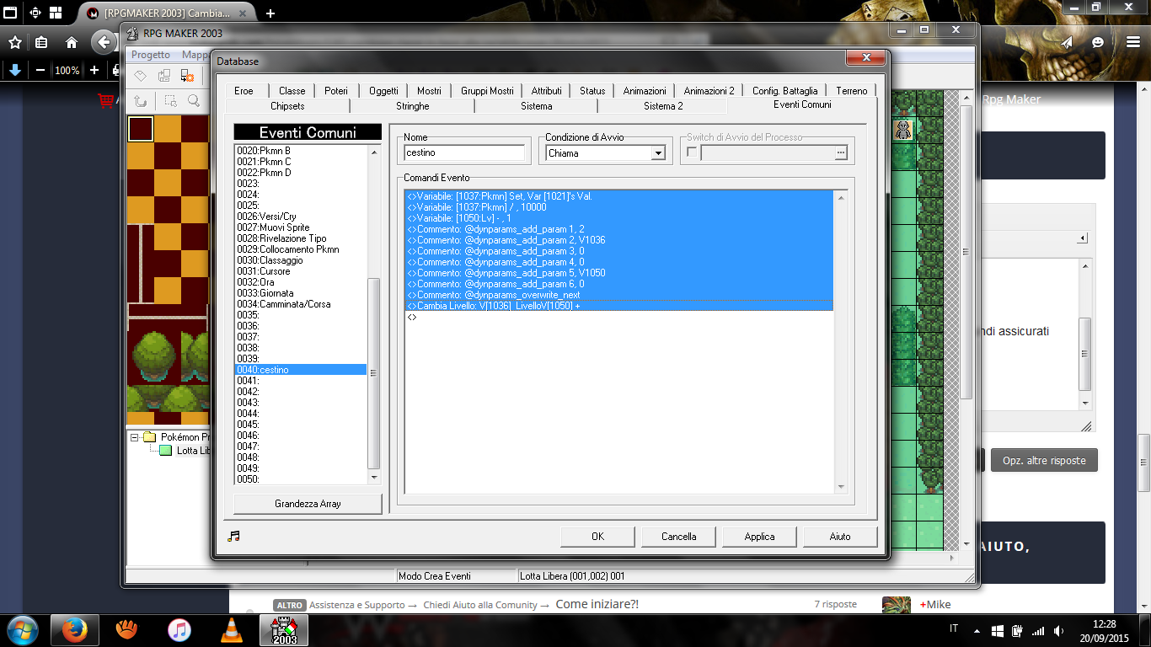
Task: Open the Config. Battaglia tab
Action: (x=784, y=91)
